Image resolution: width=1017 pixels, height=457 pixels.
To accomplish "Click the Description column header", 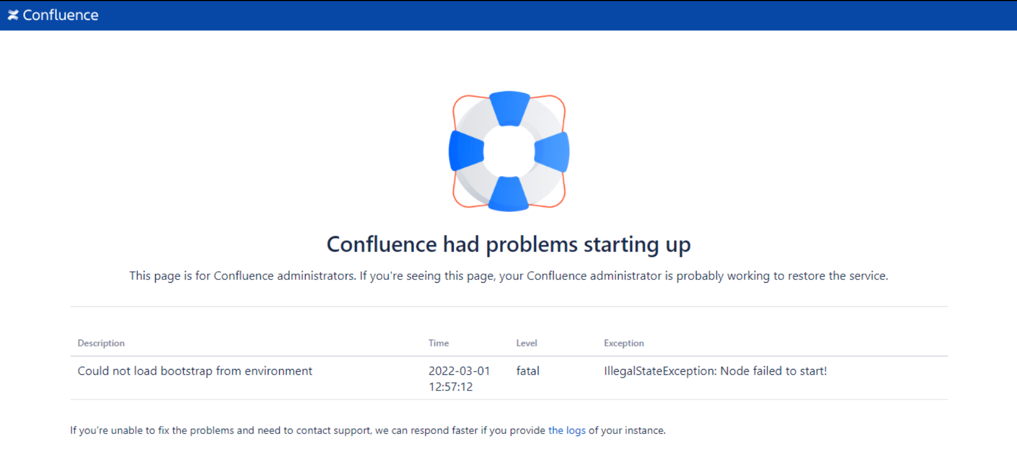I will (x=101, y=343).
